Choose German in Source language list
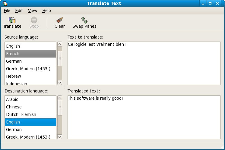Viewport: 225px width, 150px height. coord(30,61)
